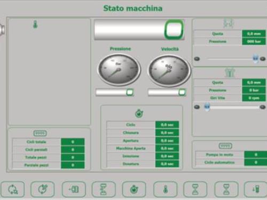
Task: Click the hourglass button right of thermometer button
Action: [x=195, y=189]
